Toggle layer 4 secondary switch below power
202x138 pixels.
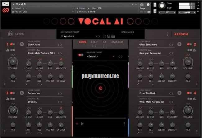[x=190, y=99]
